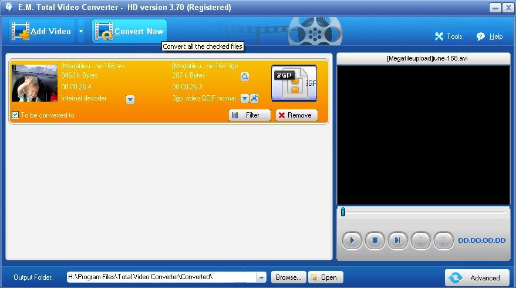Viewport: 516px width, 288px height.
Task: Click the output filename [Megafileu...ne-168.3gp
Action: 205,66
